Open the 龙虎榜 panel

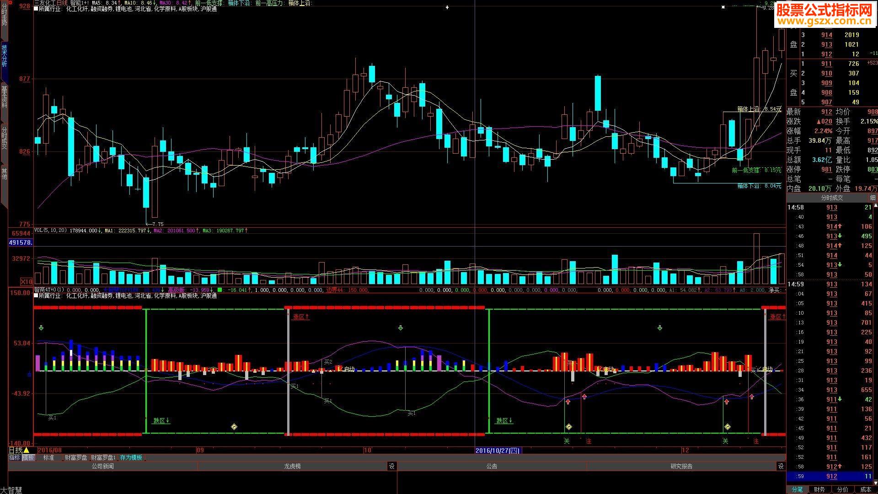(x=293, y=466)
